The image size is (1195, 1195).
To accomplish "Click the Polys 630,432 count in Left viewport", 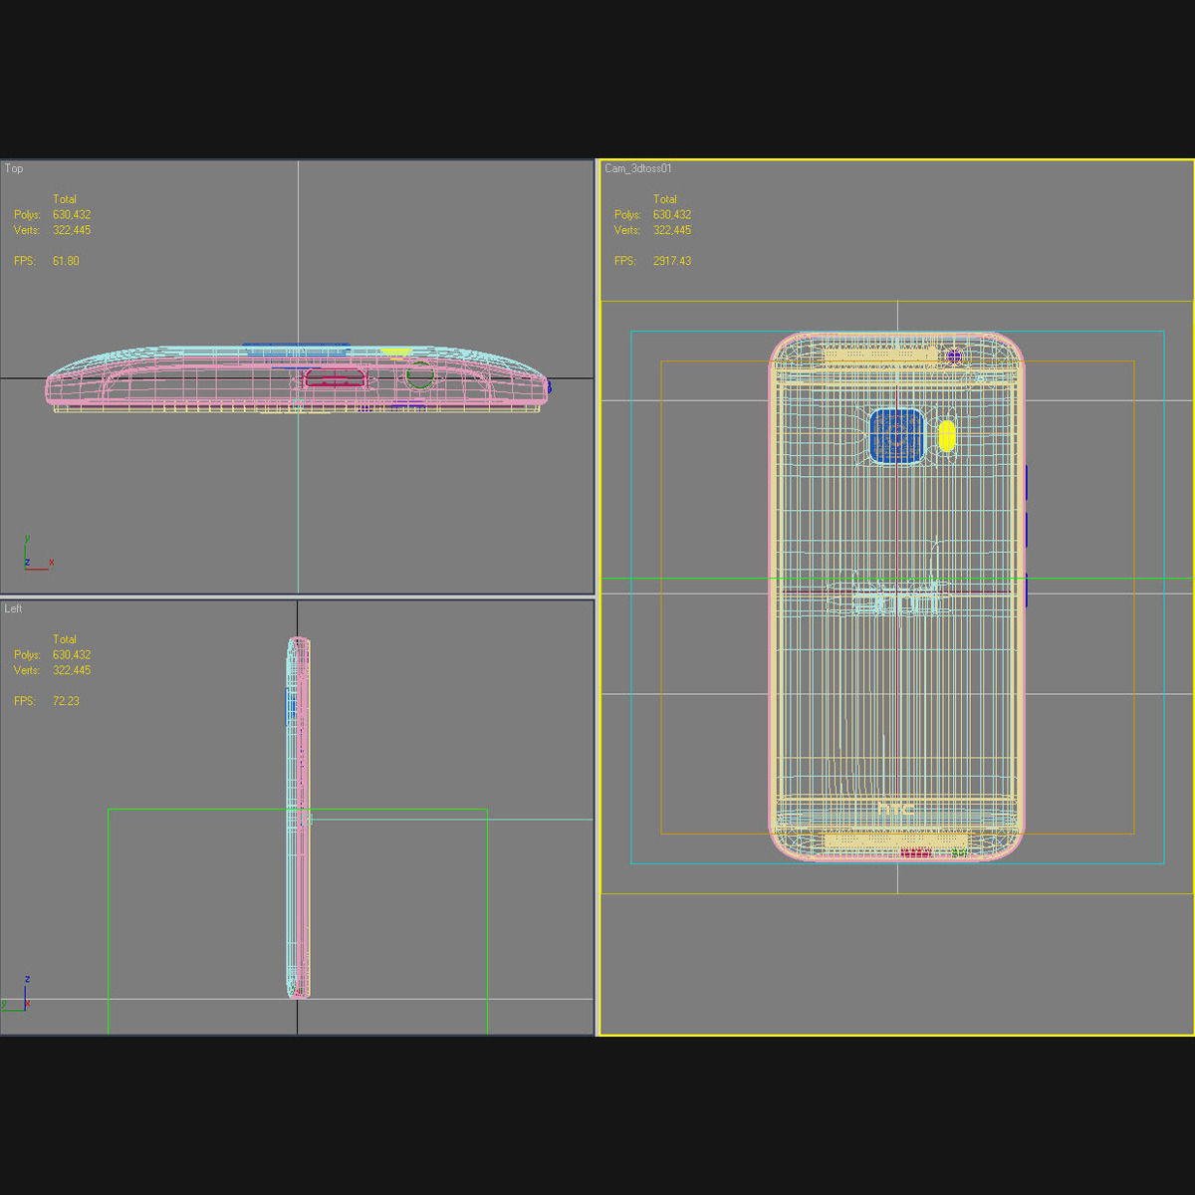I will 72,655.
